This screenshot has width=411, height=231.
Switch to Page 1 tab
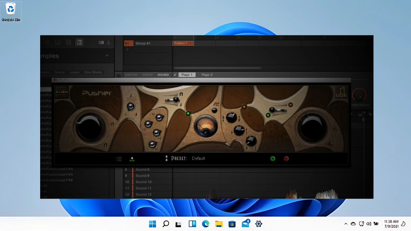tap(187, 75)
